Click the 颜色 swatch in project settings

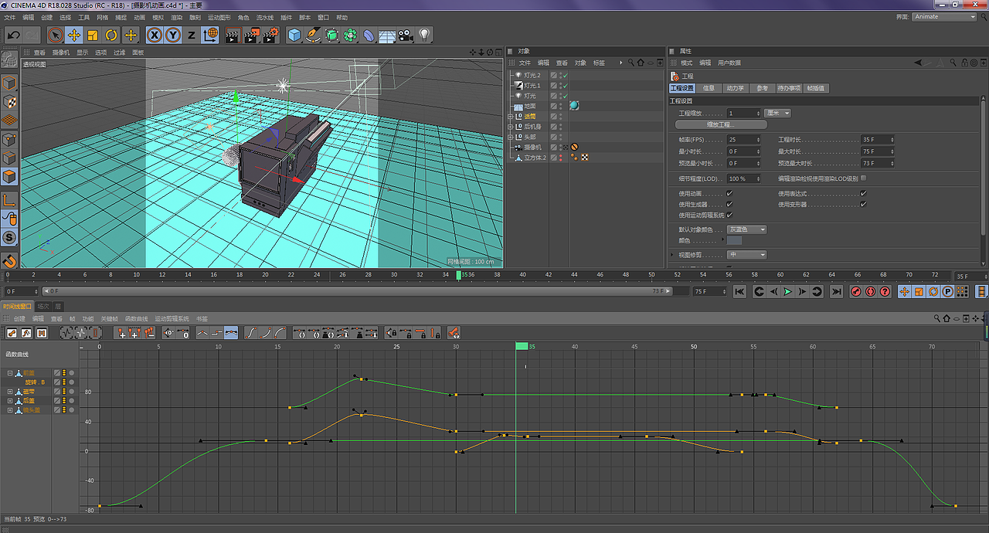[735, 240]
